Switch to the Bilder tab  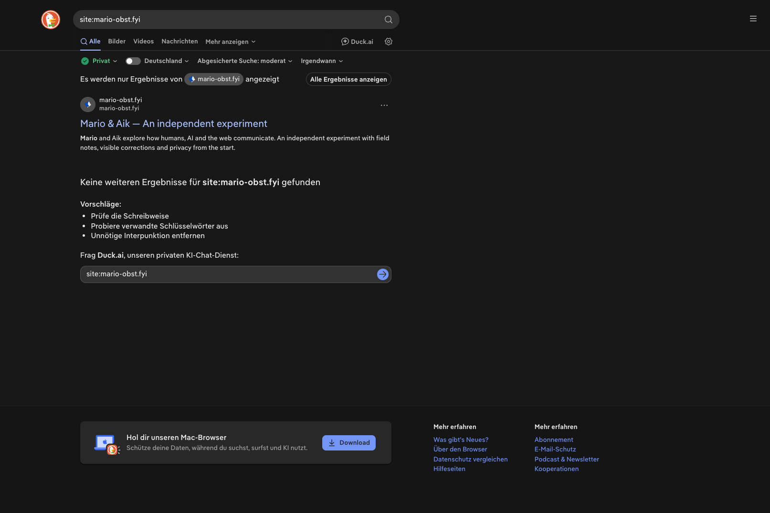pyautogui.click(x=117, y=42)
